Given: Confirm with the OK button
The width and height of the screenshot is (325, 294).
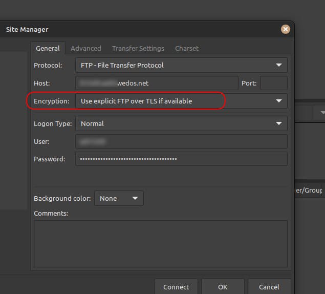Looking at the screenshot, I should pos(223,287).
